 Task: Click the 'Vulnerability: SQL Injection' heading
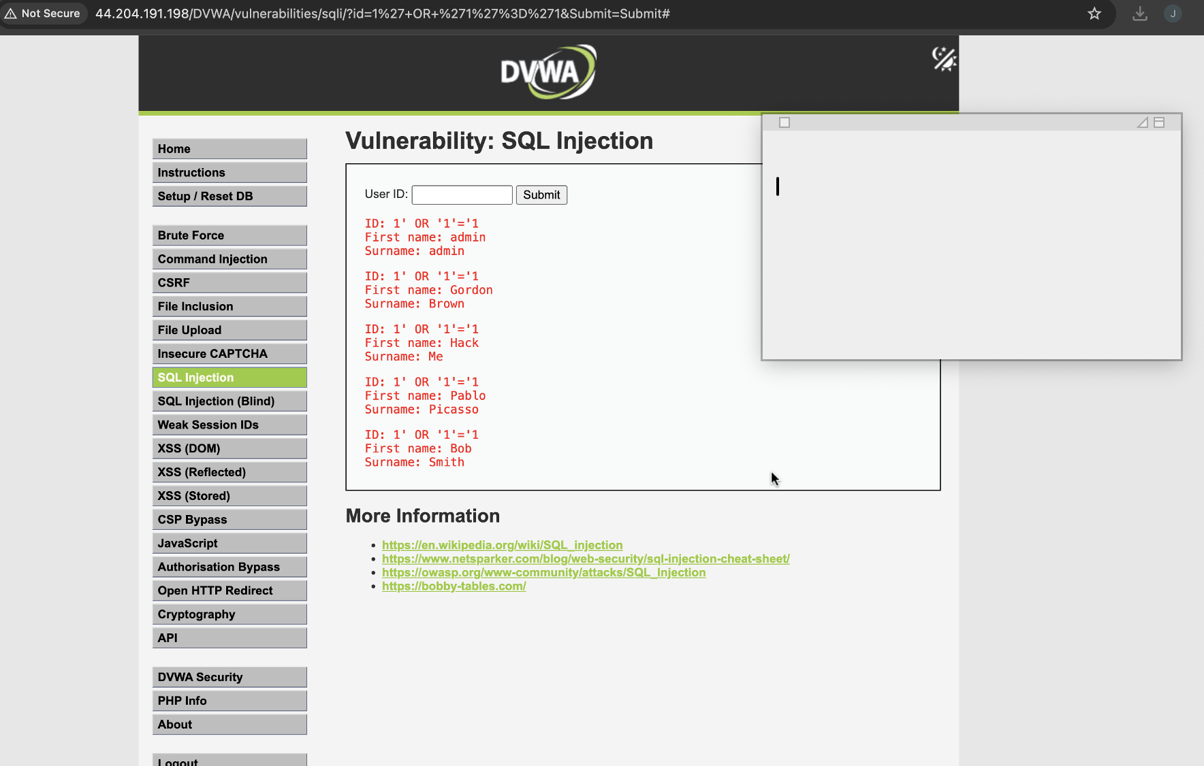coord(499,141)
